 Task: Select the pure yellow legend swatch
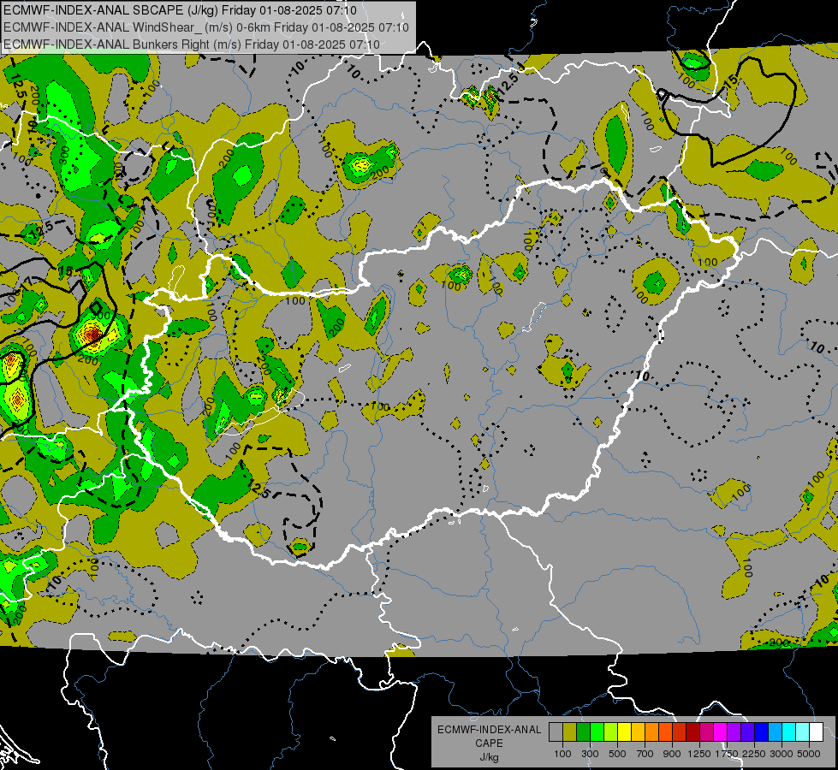(624, 732)
